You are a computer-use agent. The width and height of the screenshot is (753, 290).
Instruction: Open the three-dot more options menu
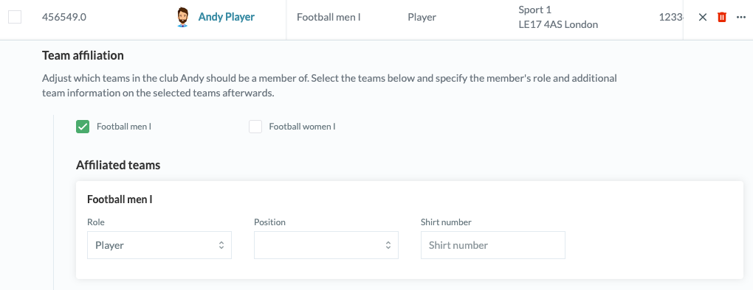point(740,17)
